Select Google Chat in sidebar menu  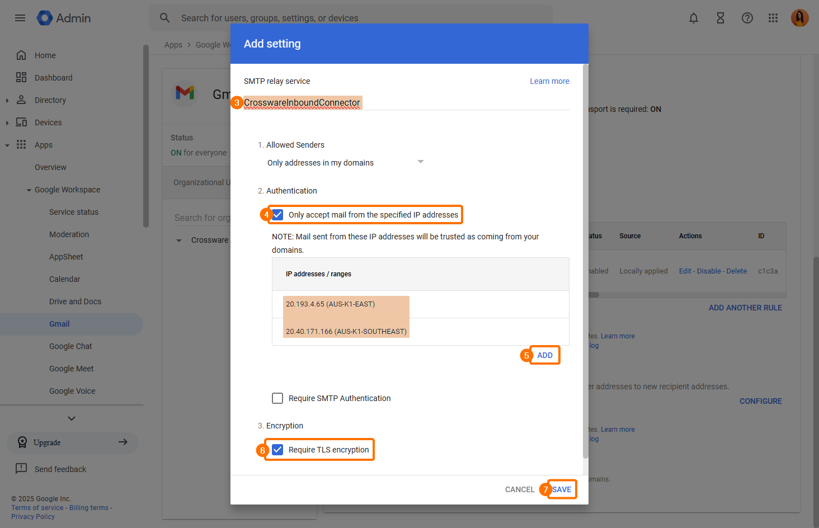70,346
